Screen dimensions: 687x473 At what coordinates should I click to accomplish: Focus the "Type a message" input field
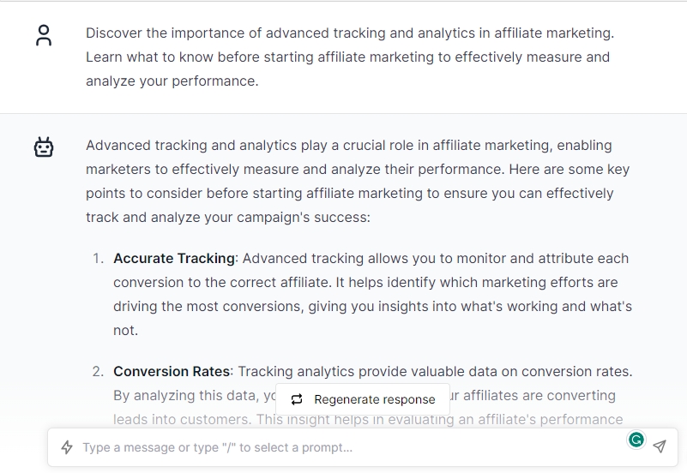tap(343, 447)
